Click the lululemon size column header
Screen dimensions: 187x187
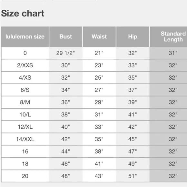coord(25,37)
